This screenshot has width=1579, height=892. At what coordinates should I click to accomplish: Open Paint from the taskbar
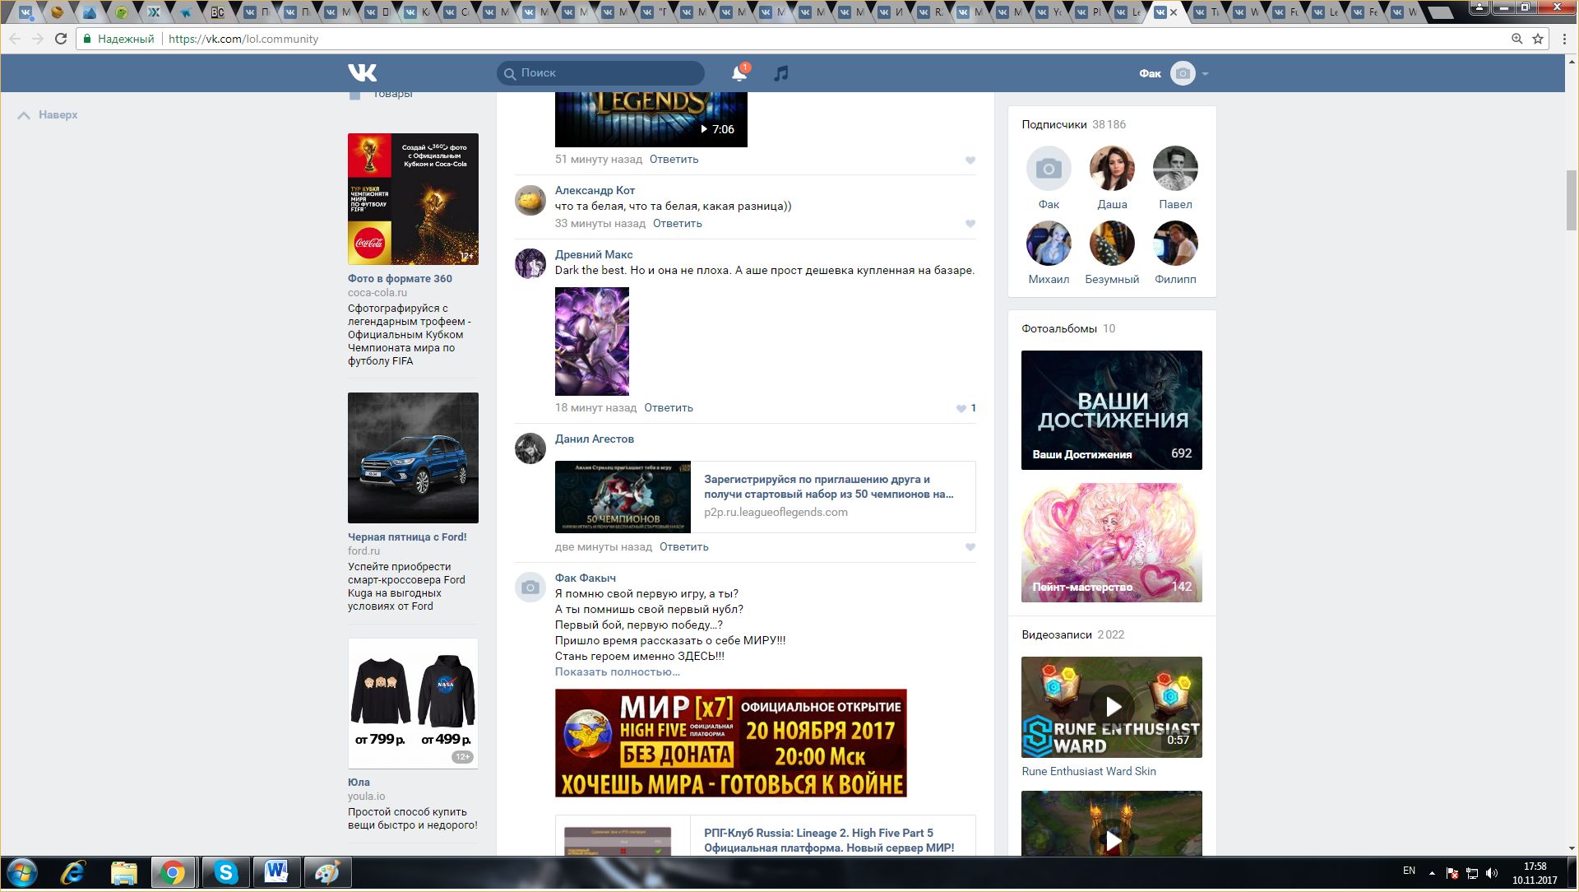pos(327,873)
